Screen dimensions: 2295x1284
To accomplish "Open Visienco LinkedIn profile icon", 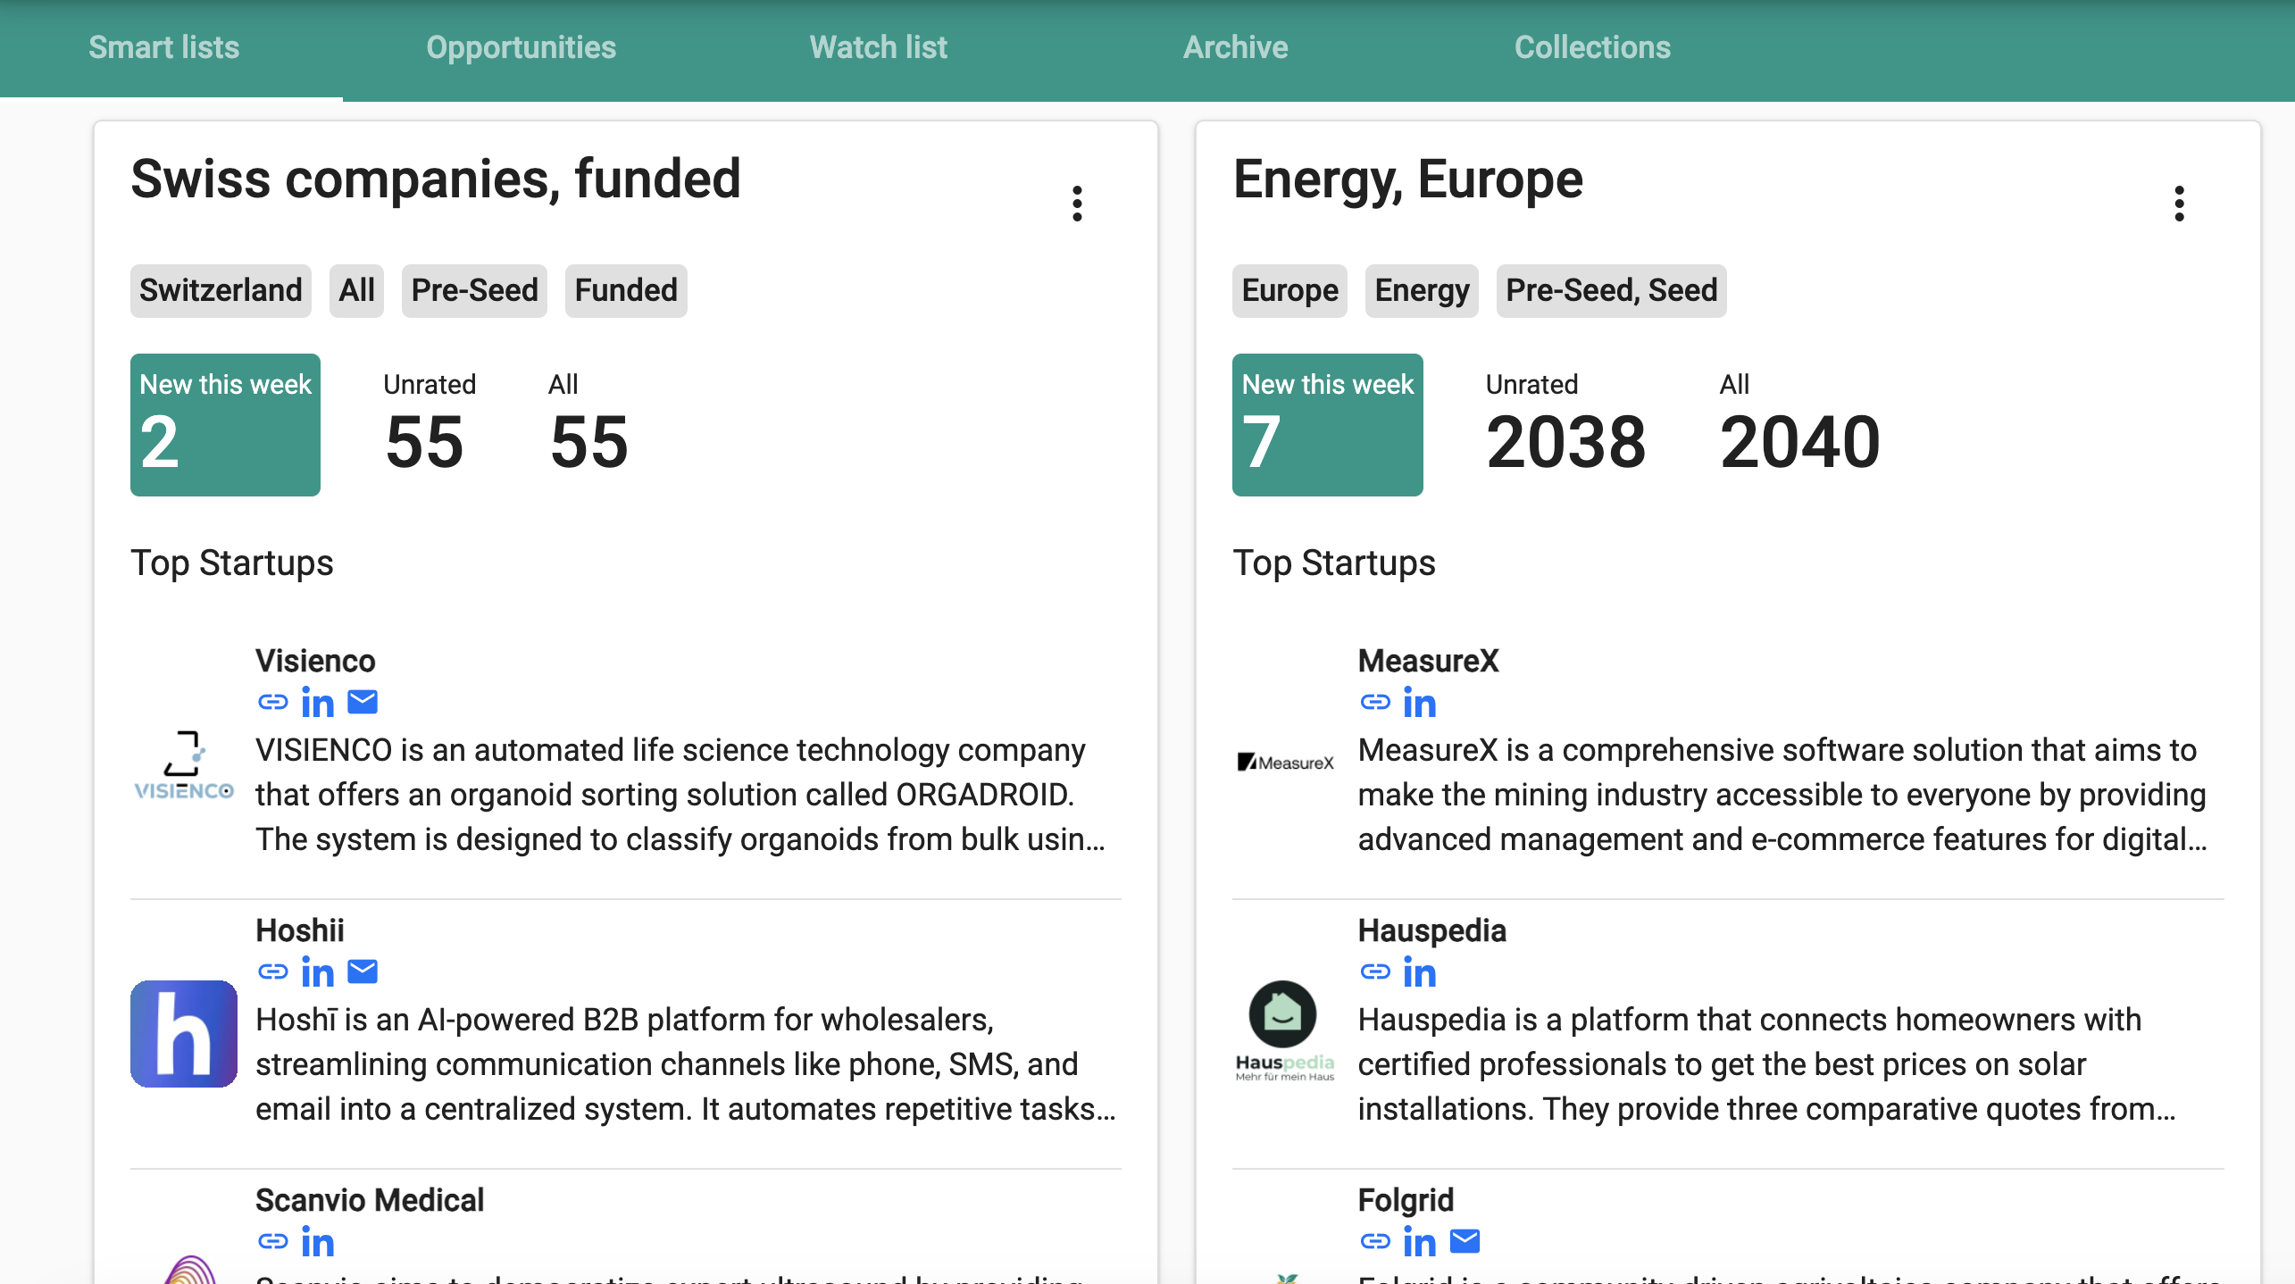I will pos(317,703).
